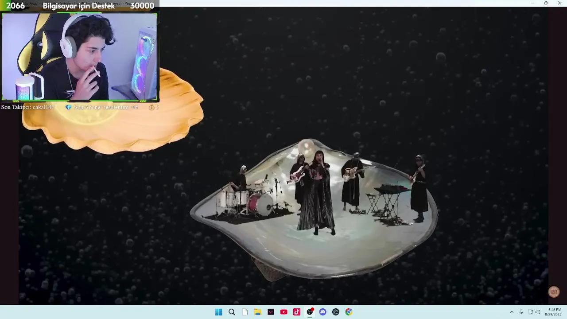The image size is (567, 319).
Task: Open Google Chrome profile icon in taskbar
Action: click(349, 312)
